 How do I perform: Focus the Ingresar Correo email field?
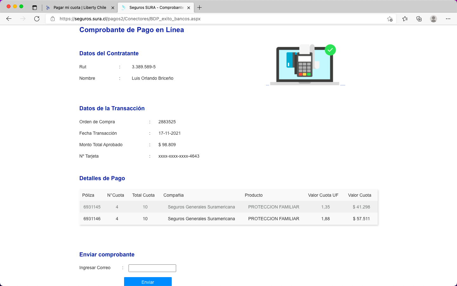point(152,268)
